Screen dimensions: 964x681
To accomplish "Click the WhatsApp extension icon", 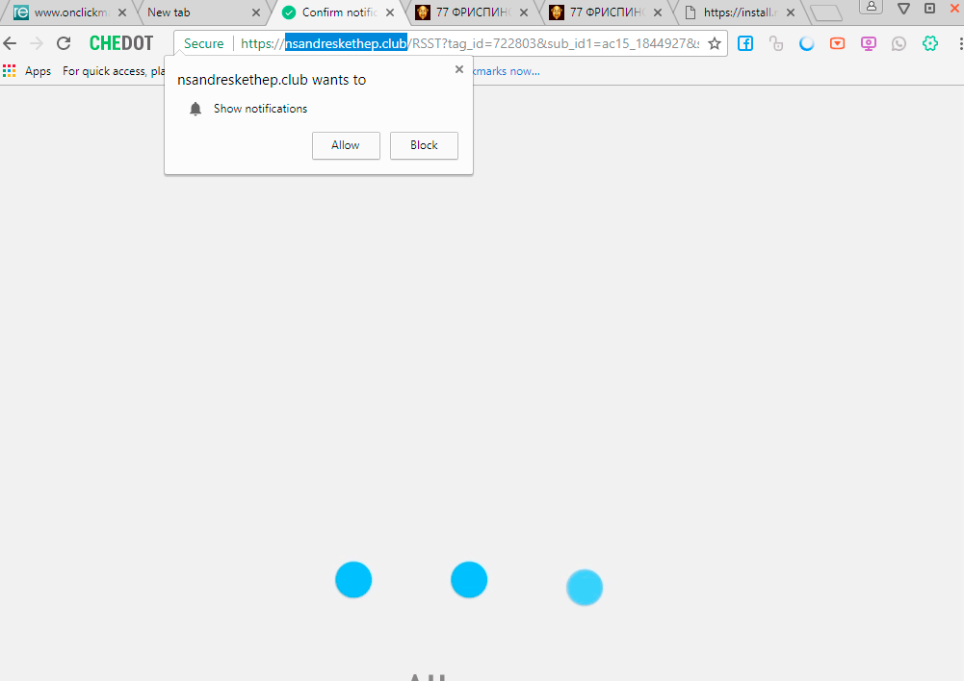I will point(899,43).
